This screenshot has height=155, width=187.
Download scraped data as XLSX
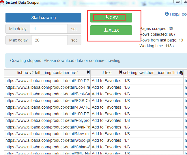coord(111,30)
